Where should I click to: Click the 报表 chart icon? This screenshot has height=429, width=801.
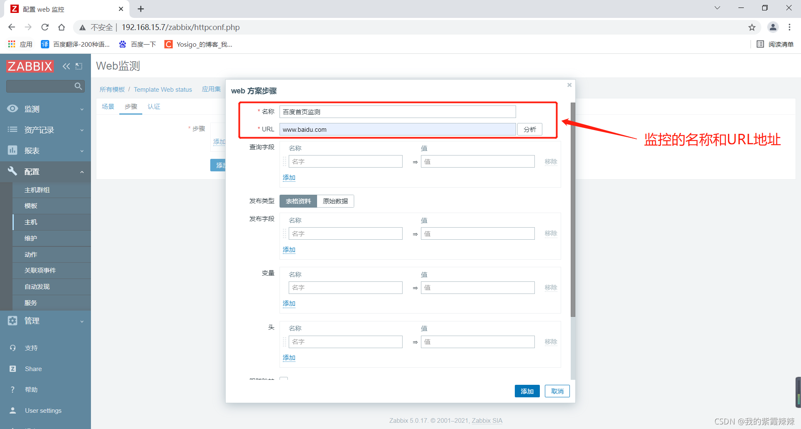pos(13,150)
